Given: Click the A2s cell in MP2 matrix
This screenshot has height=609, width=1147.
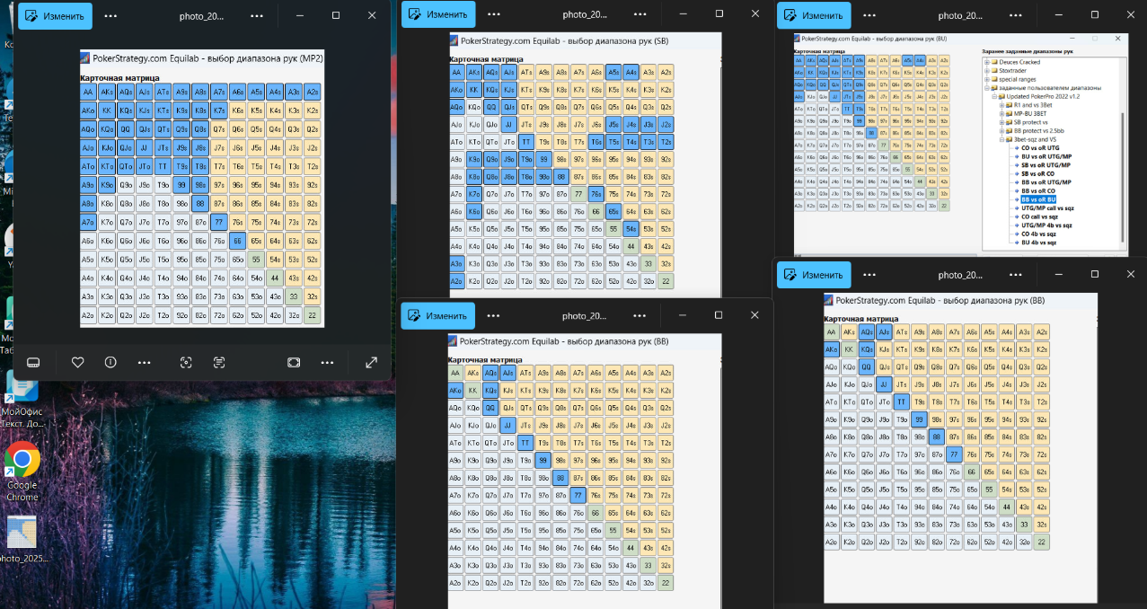Looking at the screenshot, I should point(312,92).
